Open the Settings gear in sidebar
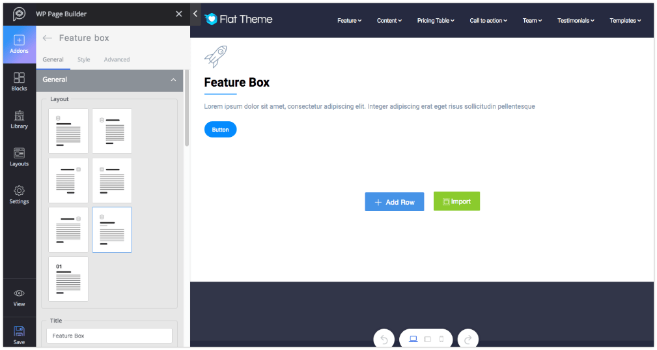 [20, 195]
